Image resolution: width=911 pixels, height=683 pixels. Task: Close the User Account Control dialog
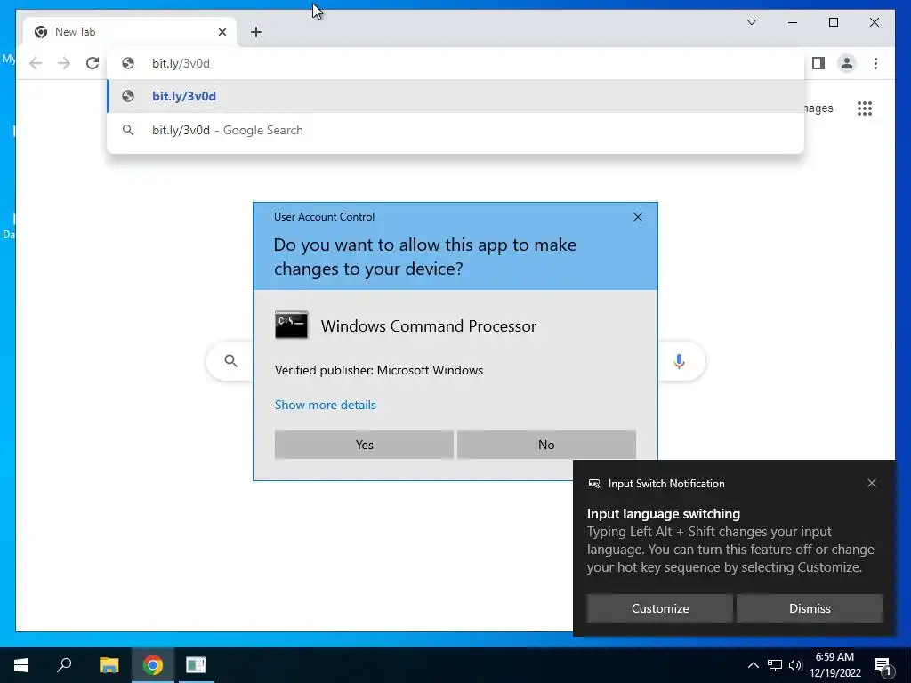pos(637,217)
